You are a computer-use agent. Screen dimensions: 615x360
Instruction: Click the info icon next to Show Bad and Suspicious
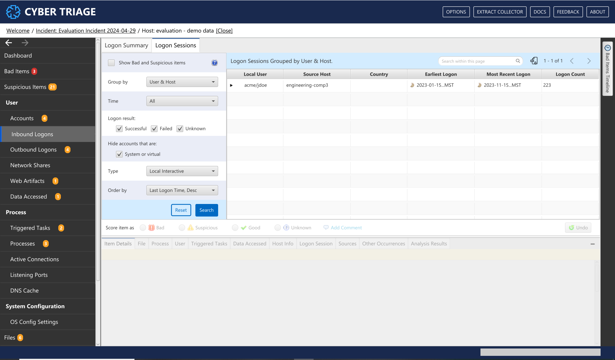(215, 63)
